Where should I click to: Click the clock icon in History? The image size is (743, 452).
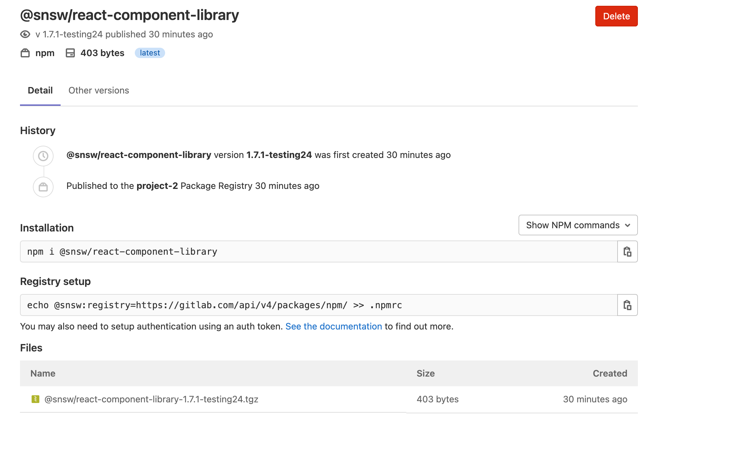(x=43, y=156)
